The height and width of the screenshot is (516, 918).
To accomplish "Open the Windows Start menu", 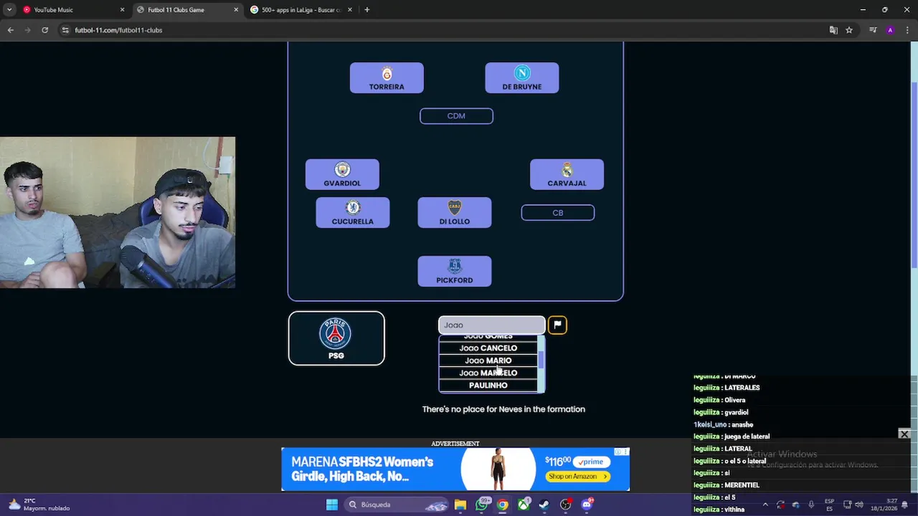I will 331,505.
